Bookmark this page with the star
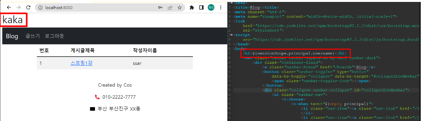 click(179, 7)
